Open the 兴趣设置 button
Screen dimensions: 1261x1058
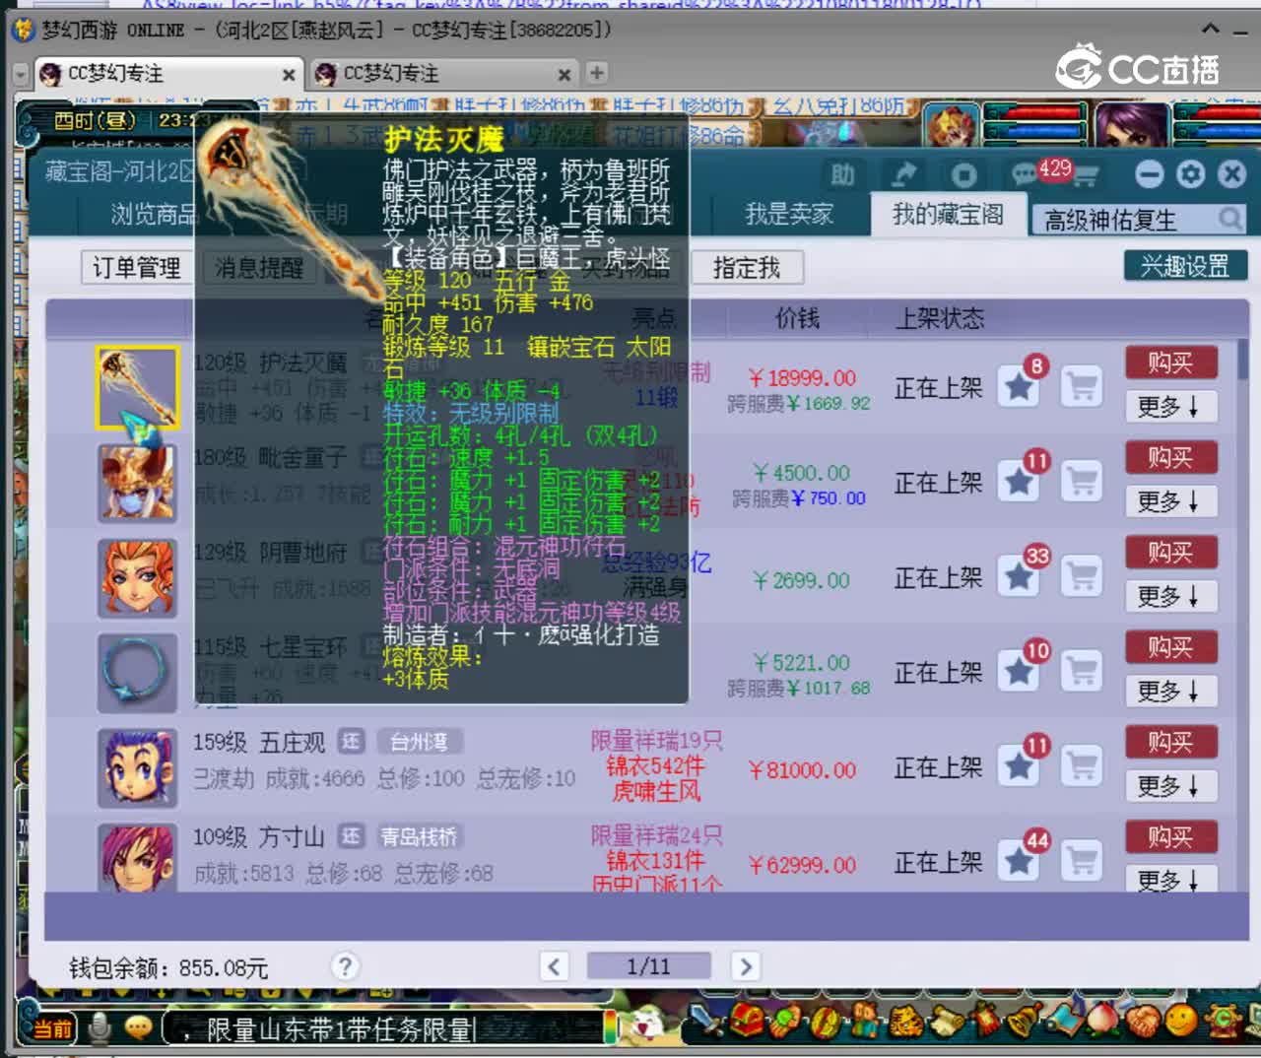coord(1185,266)
